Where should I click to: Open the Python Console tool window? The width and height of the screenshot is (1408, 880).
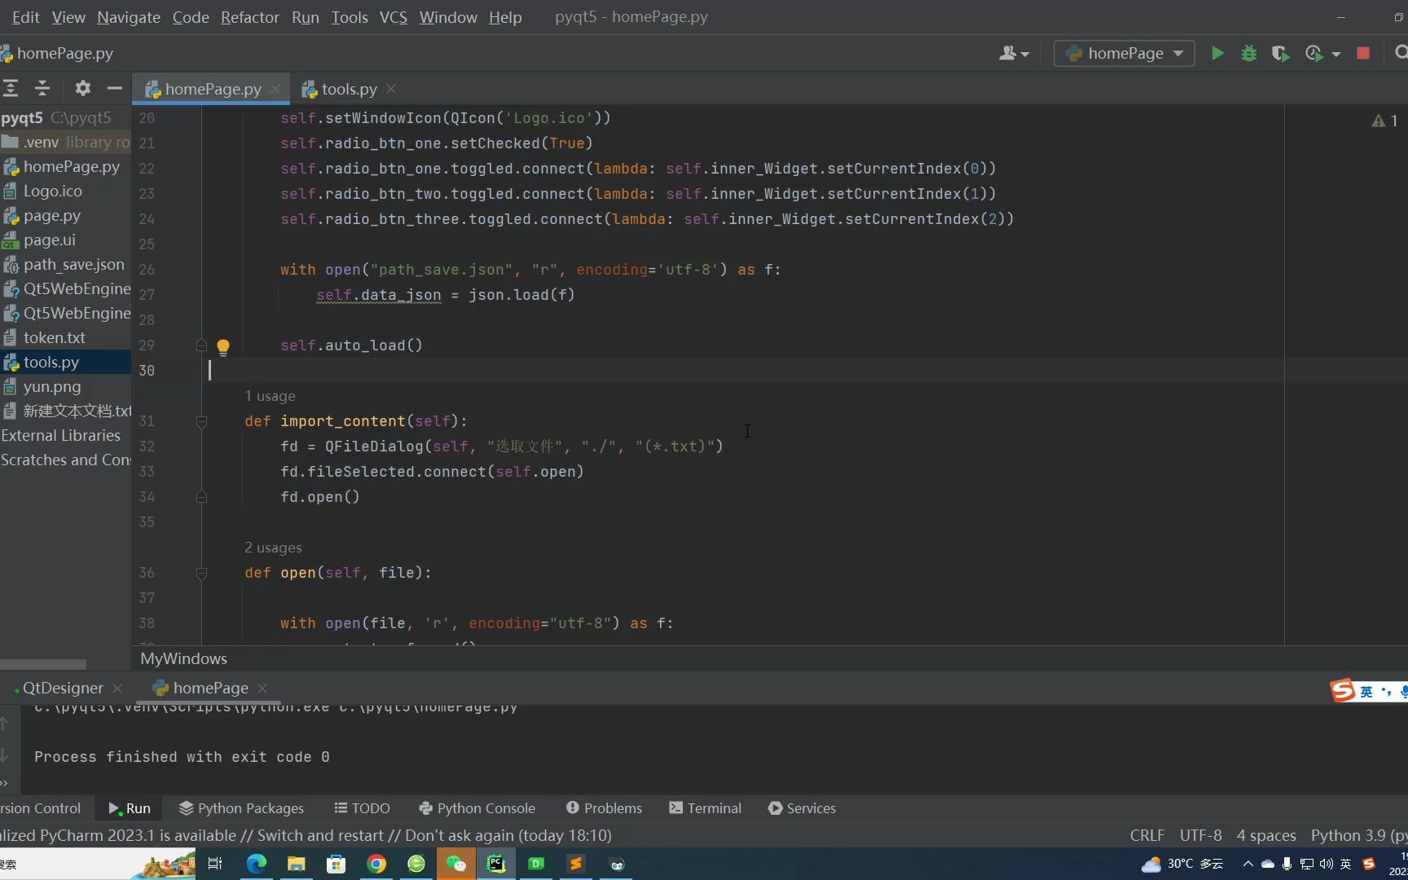tap(477, 808)
